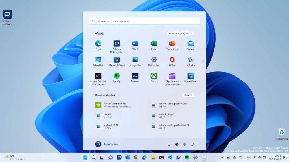Open Visual Studio Code on taskbar
Viewport: 289px width, 162px height.
point(170,157)
